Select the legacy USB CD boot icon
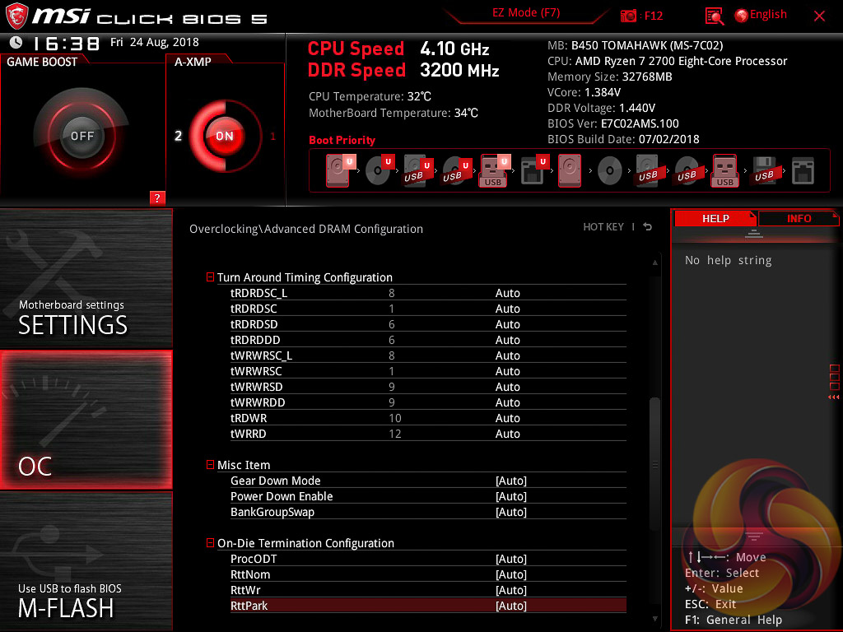843x632 pixels. (x=687, y=171)
